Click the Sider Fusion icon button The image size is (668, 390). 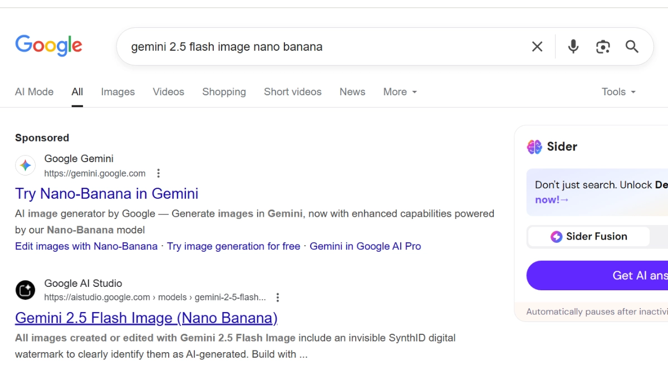pyautogui.click(x=556, y=236)
